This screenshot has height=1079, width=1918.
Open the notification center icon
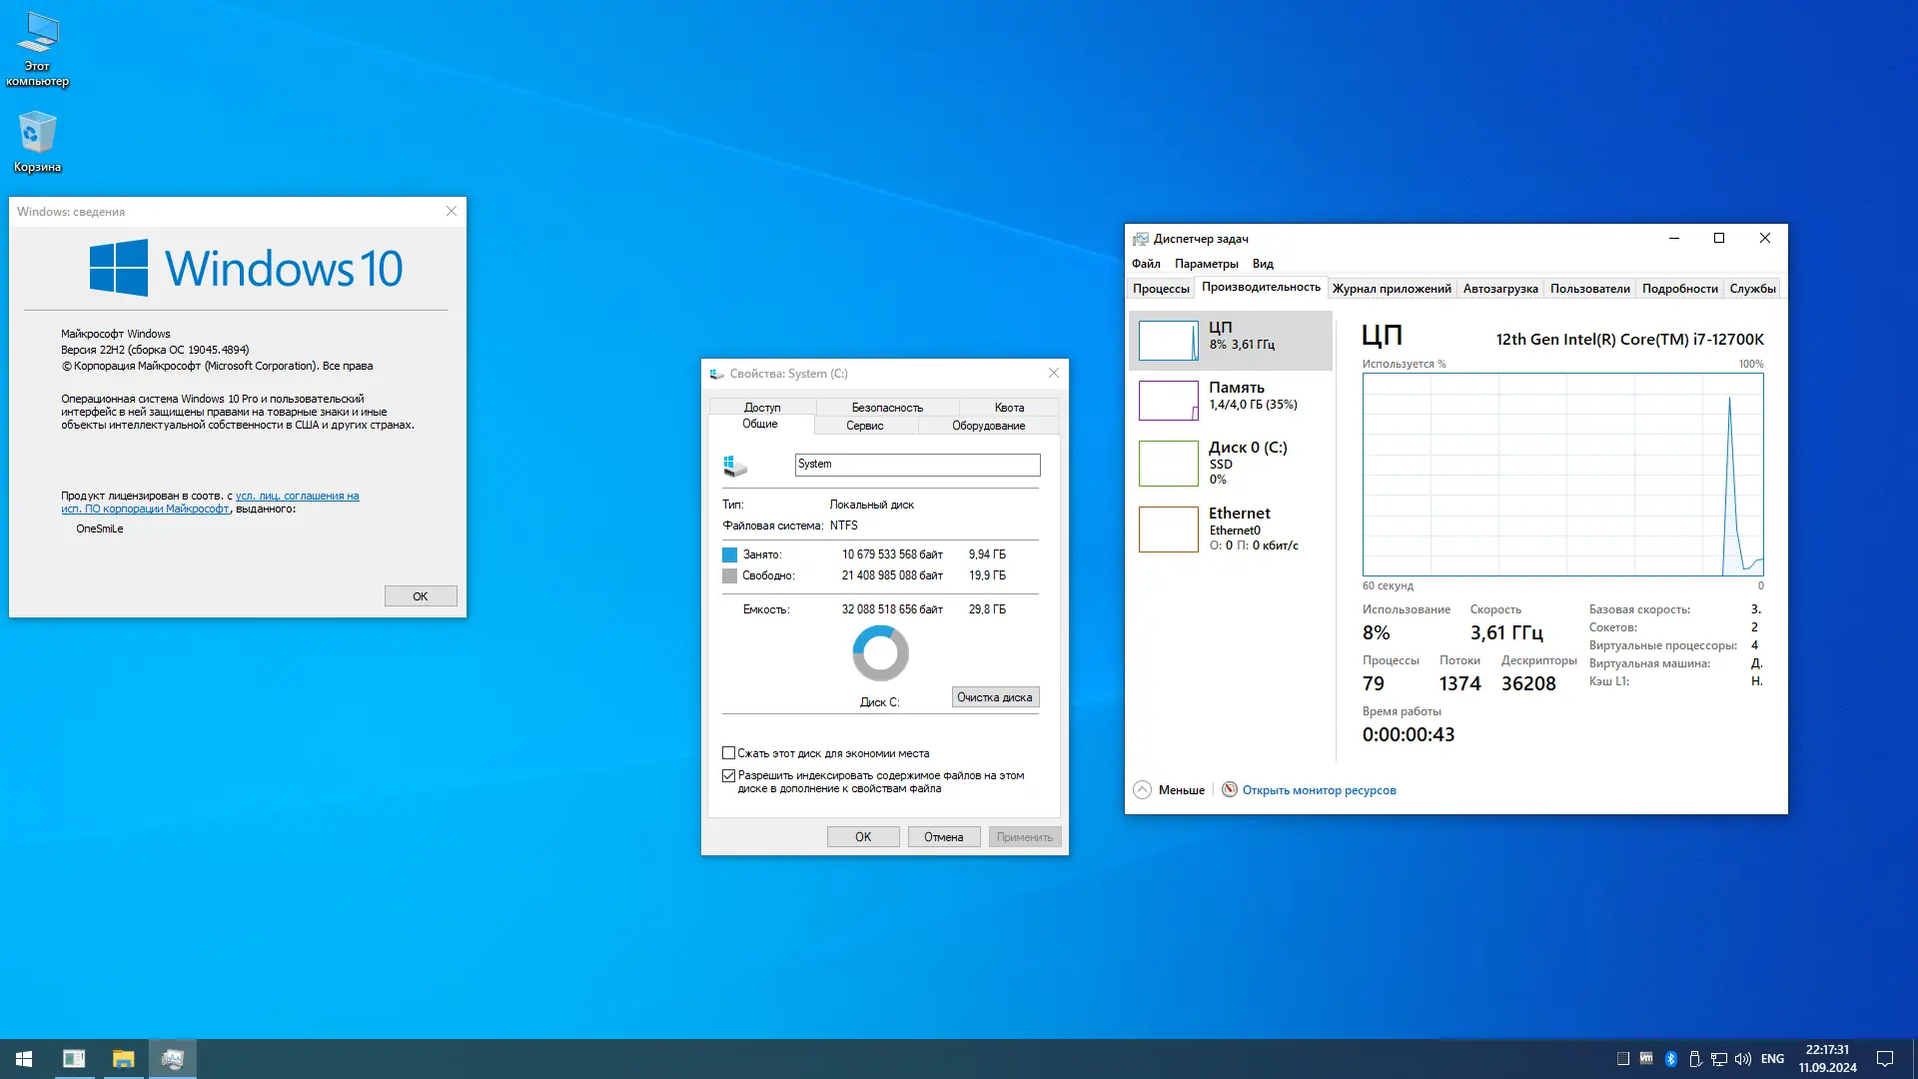1885,1059
